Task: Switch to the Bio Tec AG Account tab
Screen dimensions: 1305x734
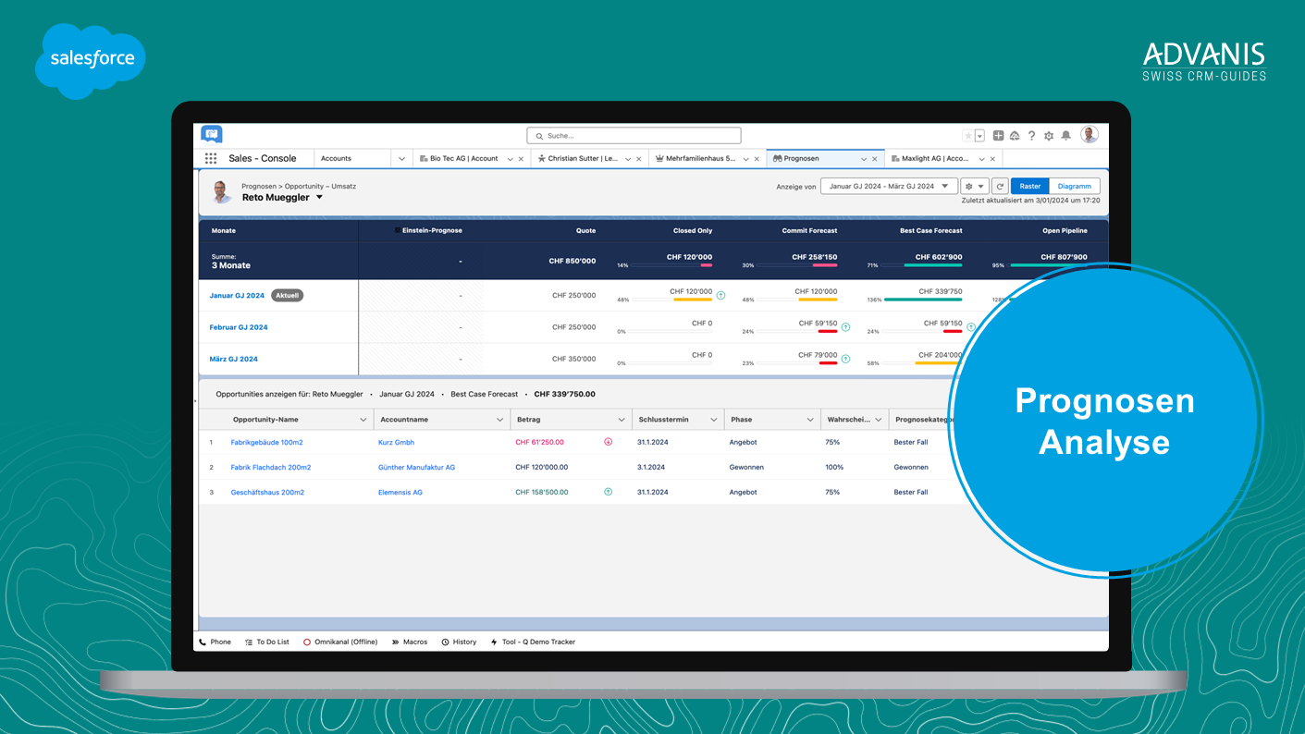Action: tap(463, 159)
